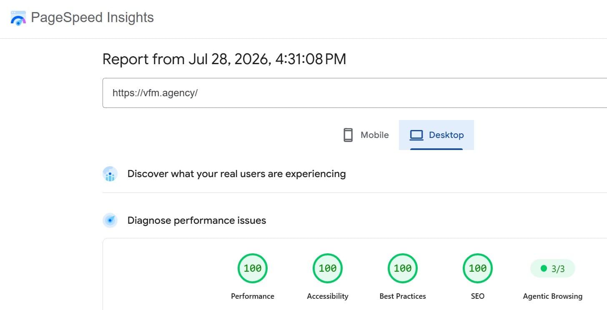Open the Accessibility score gauge
Image resolution: width=607 pixels, height=310 pixels.
(328, 268)
